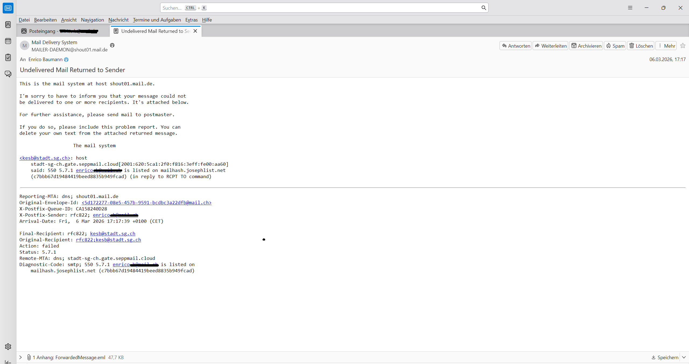The image size is (689, 364).
Task: Open the Mail space icon in sidebar
Action: pos(8,8)
